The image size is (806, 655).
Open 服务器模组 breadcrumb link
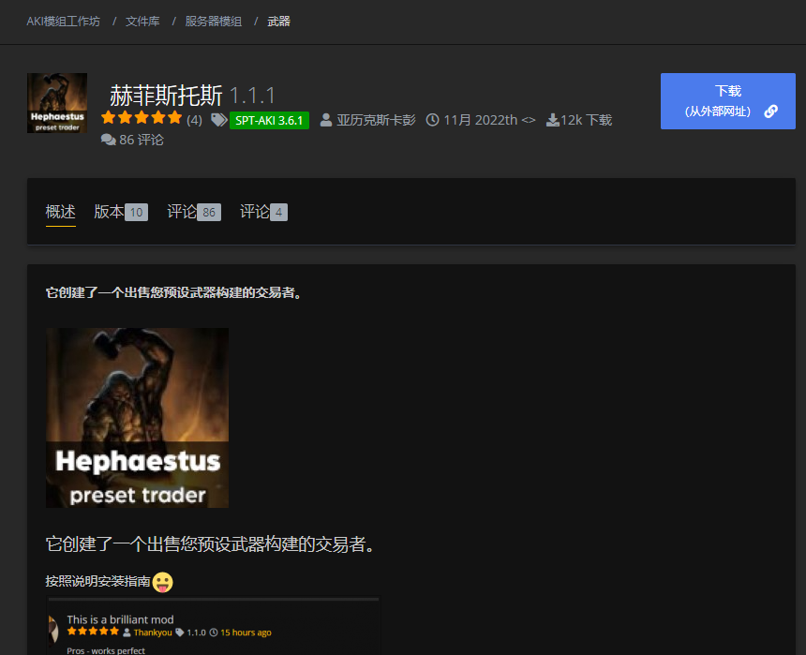[x=214, y=21]
